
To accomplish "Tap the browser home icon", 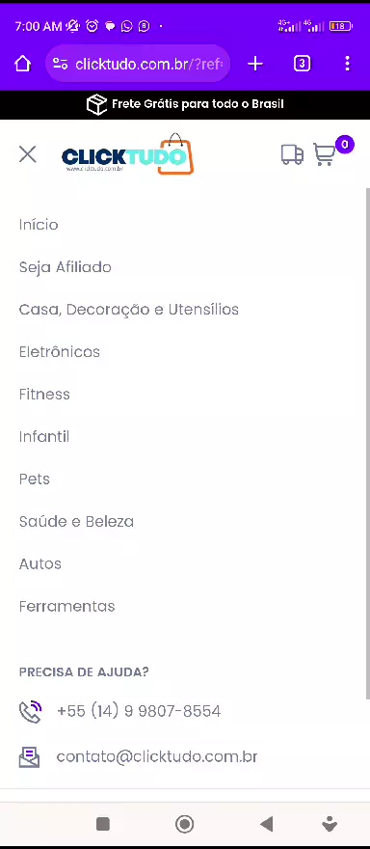I will [23, 64].
